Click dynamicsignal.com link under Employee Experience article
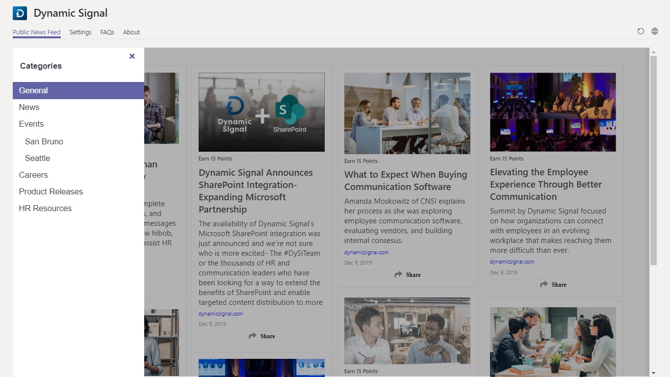The image size is (670, 377). 512,262
